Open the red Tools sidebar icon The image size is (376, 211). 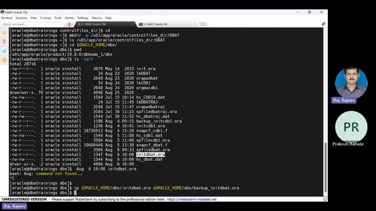click(x=4, y=42)
